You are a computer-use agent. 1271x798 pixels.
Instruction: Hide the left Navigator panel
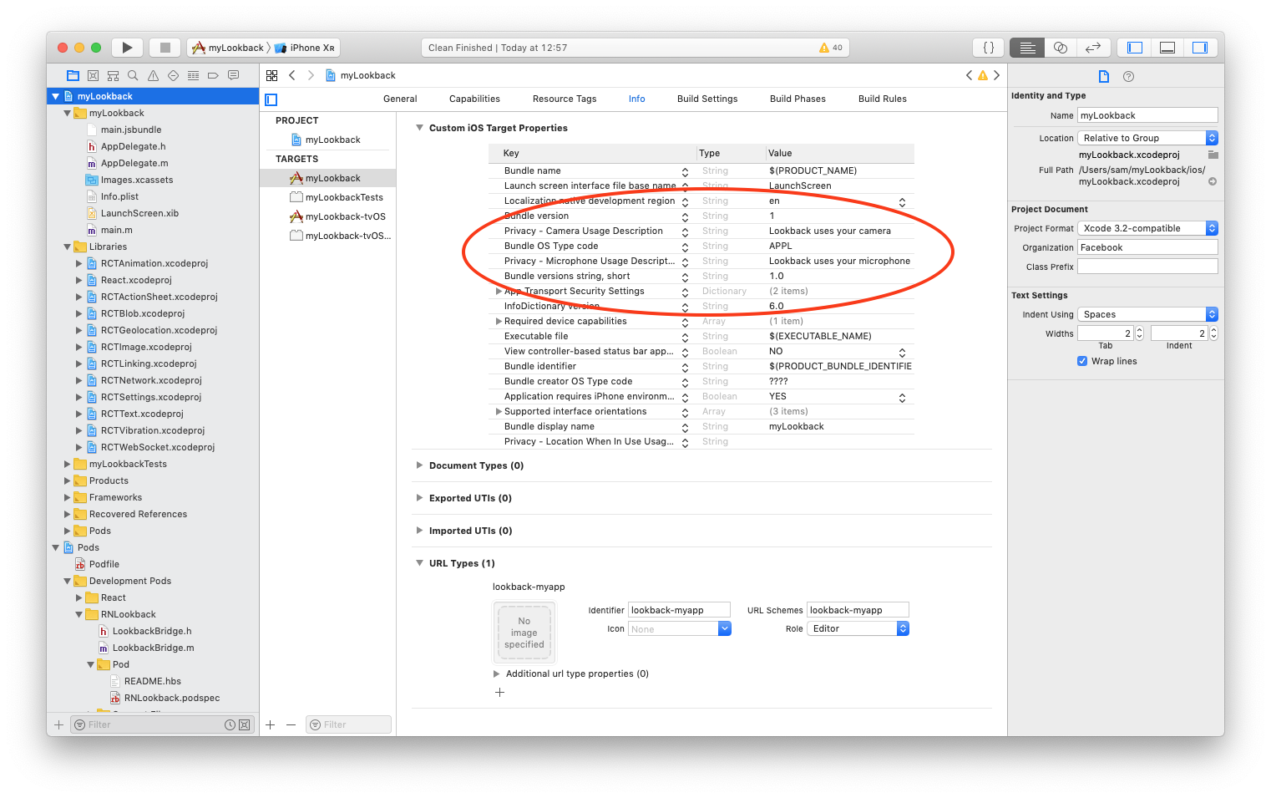(x=1135, y=48)
